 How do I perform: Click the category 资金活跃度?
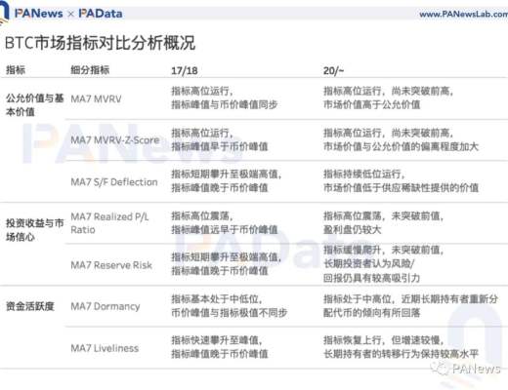point(30,306)
